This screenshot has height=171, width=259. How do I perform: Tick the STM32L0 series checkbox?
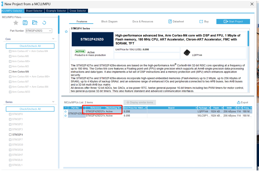pyautogui.click(x=10, y=160)
